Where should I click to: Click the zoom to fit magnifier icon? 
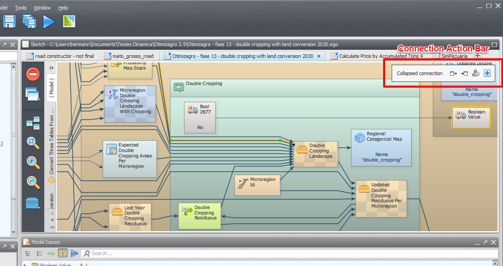pyautogui.click(x=33, y=142)
